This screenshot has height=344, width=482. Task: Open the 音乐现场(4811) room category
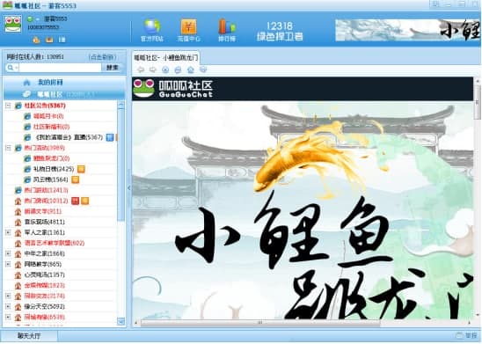(x=44, y=222)
